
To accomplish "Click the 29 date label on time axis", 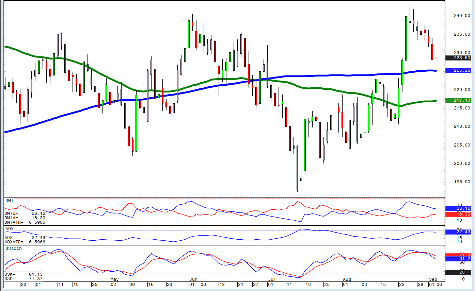I will pos(420,285).
